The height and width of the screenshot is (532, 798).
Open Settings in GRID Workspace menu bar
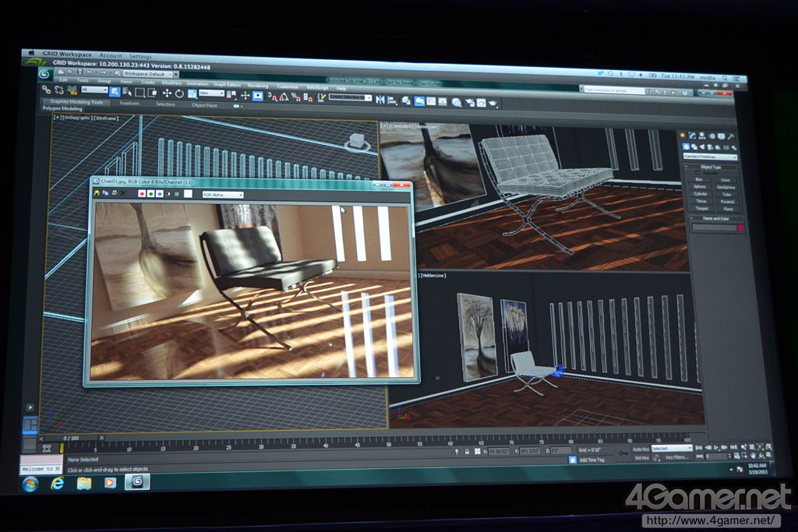(140, 56)
